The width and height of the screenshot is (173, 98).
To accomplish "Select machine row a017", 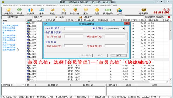I will [98, 68].
